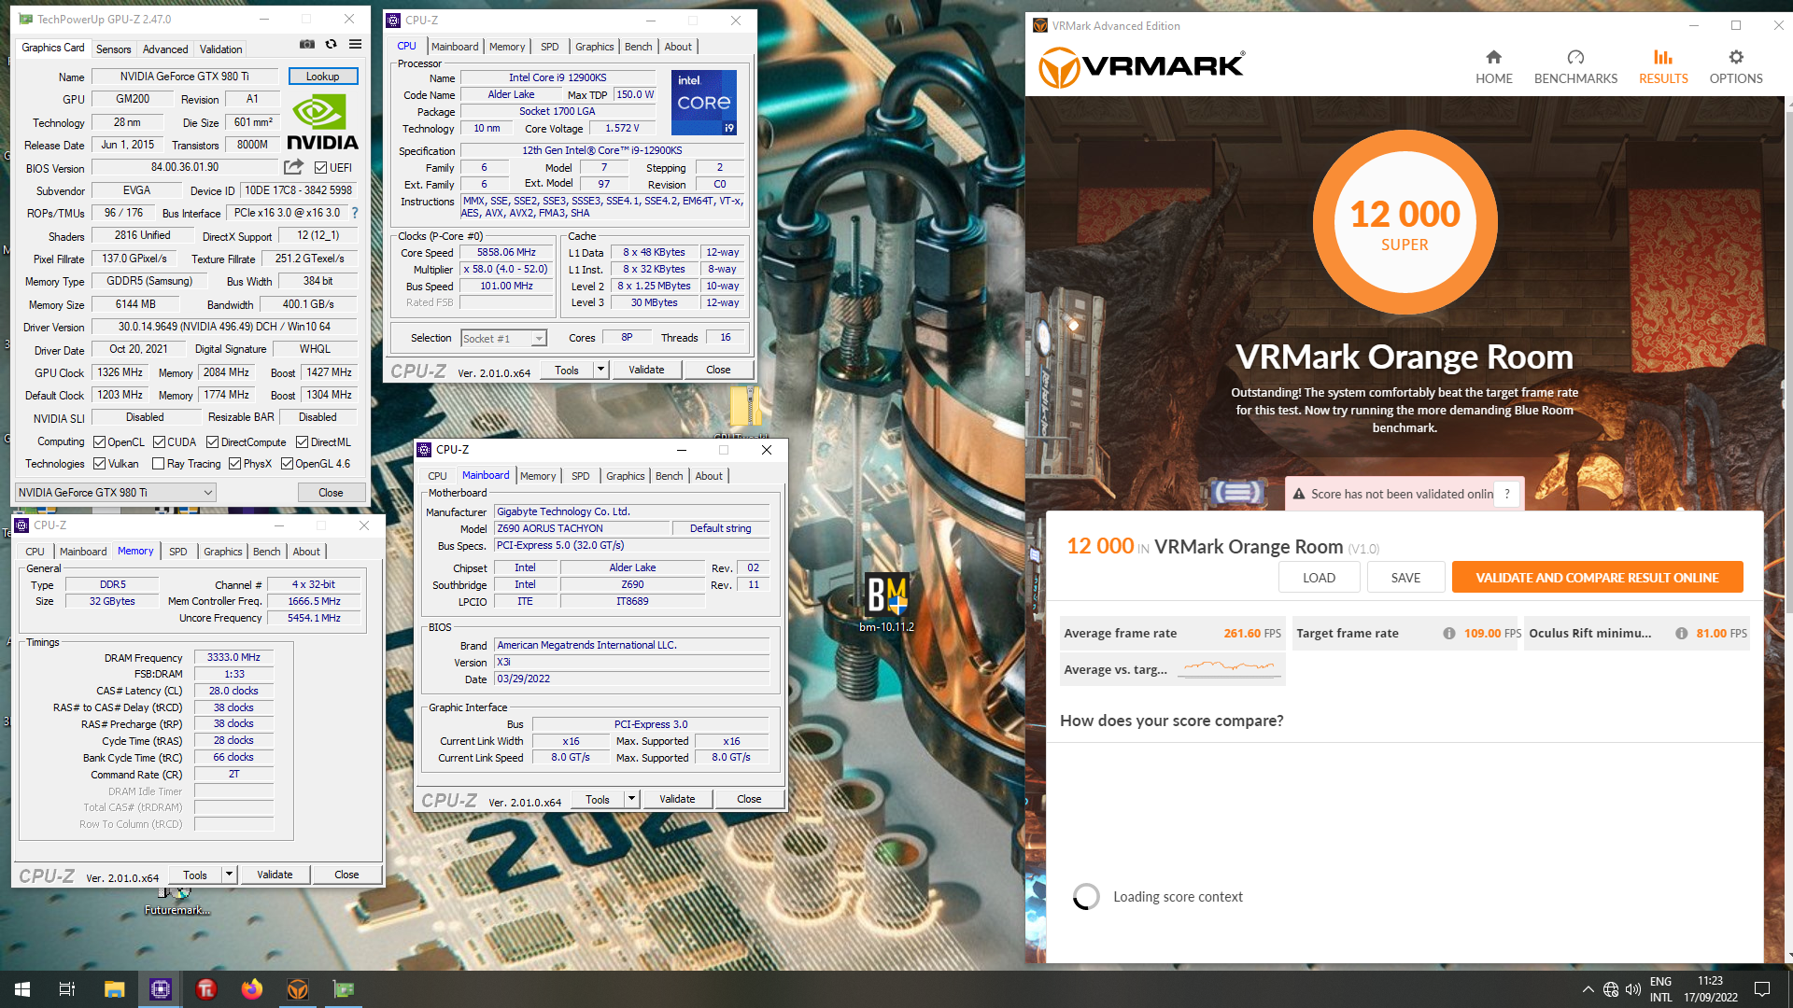Open Tools dropdown arrow in Memory window
Viewport: 1793px width, 1008px height.
point(229,875)
